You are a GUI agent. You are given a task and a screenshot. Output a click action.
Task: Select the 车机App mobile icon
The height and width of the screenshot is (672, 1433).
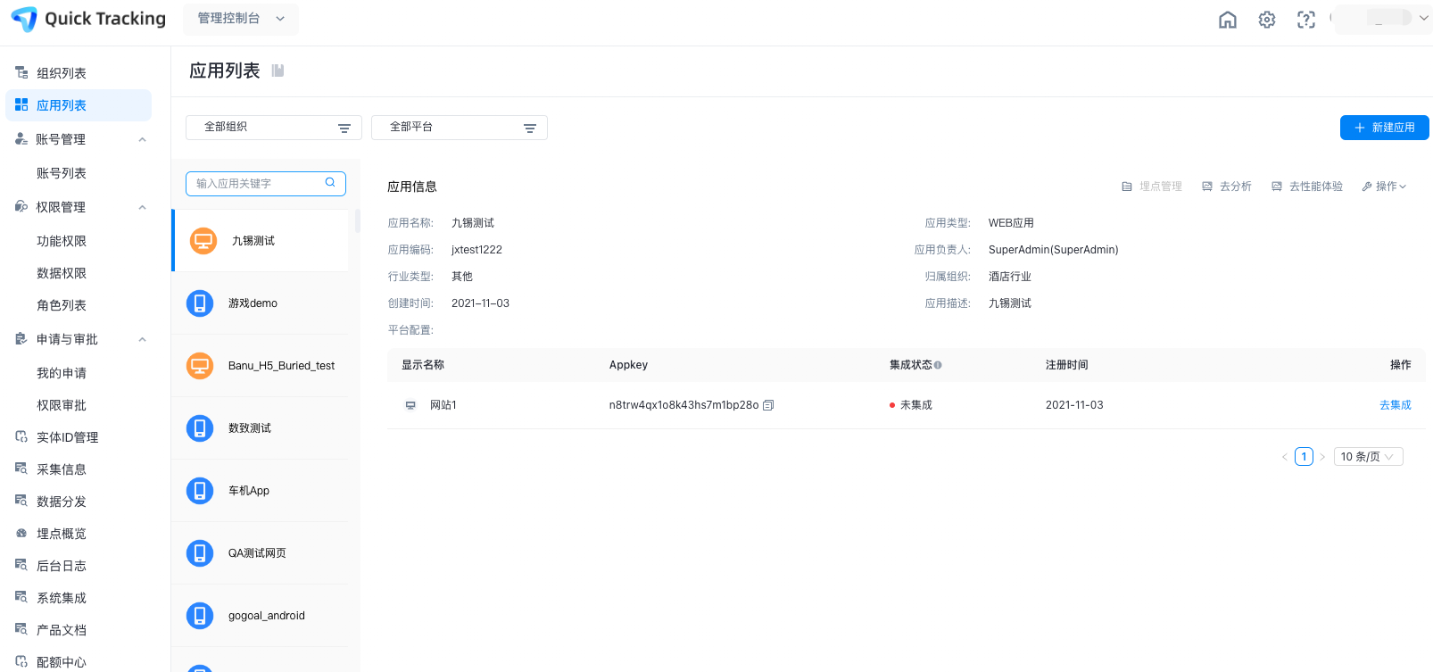tap(200, 491)
